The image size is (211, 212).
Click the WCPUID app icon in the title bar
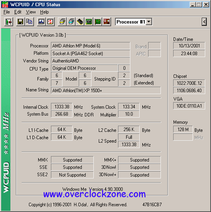[5, 5]
